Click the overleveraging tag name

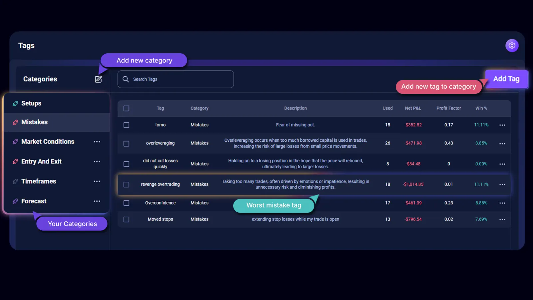tap(160, 143)
